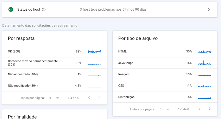Click the 11% value for CSS
Viewport: 221px width, 119px height.
[189, 86]
